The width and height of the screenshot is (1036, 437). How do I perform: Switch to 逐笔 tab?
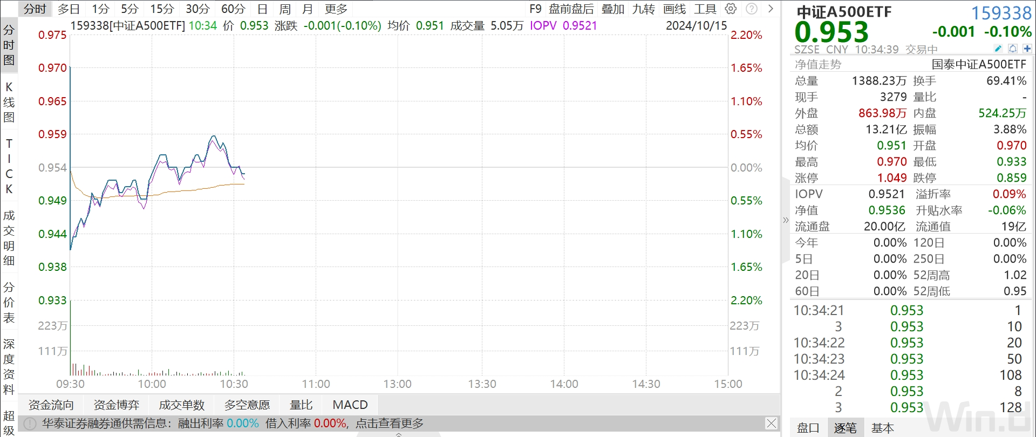click(x=845, y=428)
